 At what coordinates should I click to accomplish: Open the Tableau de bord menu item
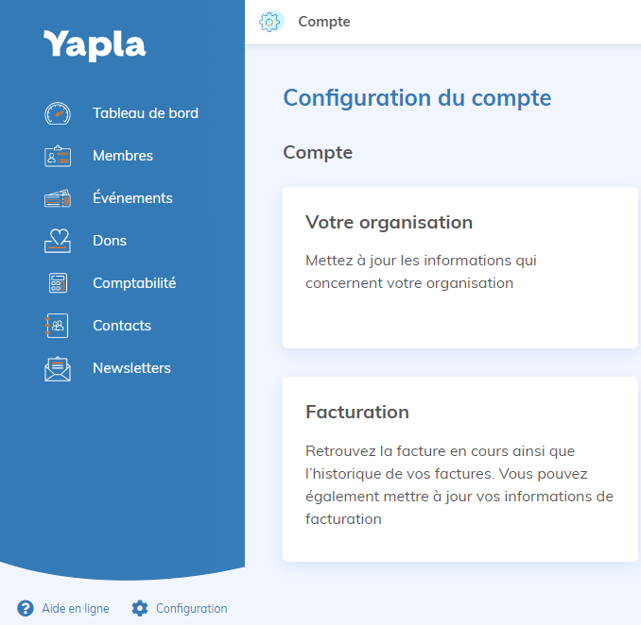click(121, 113)
